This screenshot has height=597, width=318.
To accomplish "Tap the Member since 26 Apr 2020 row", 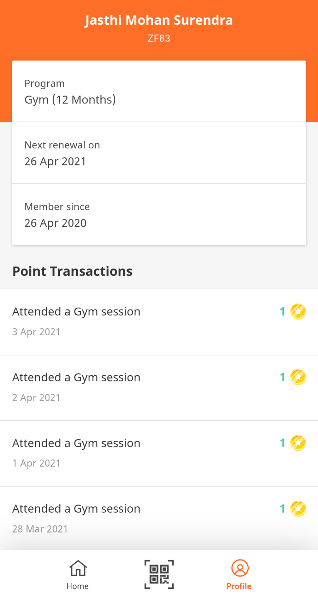I will [159, 215].
